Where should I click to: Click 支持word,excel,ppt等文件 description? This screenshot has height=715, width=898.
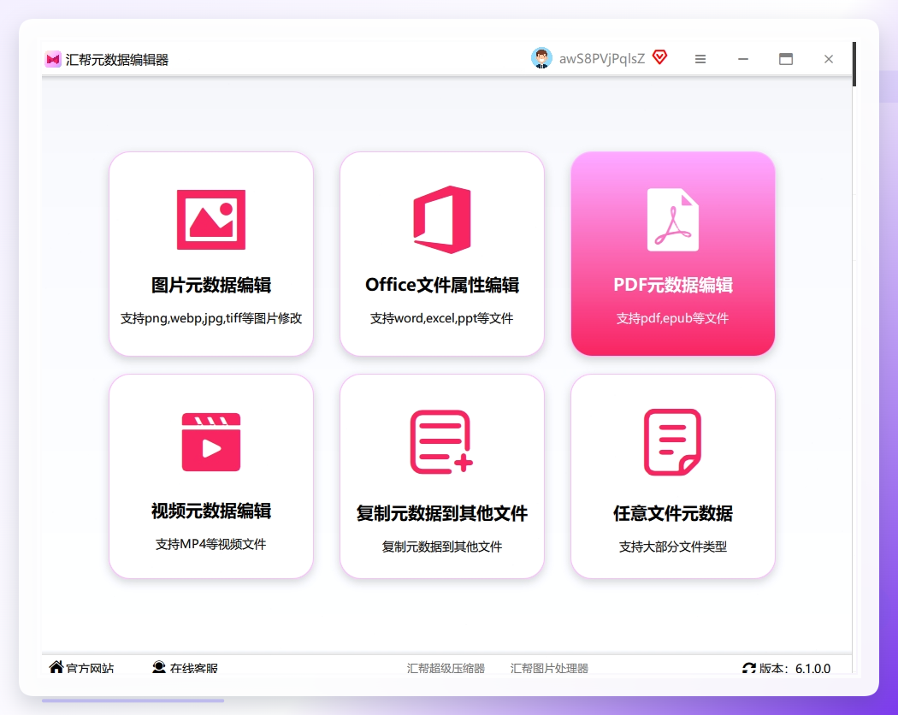point(441,318)
